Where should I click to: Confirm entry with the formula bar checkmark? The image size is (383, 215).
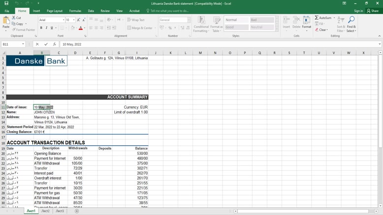click(46, 44)
